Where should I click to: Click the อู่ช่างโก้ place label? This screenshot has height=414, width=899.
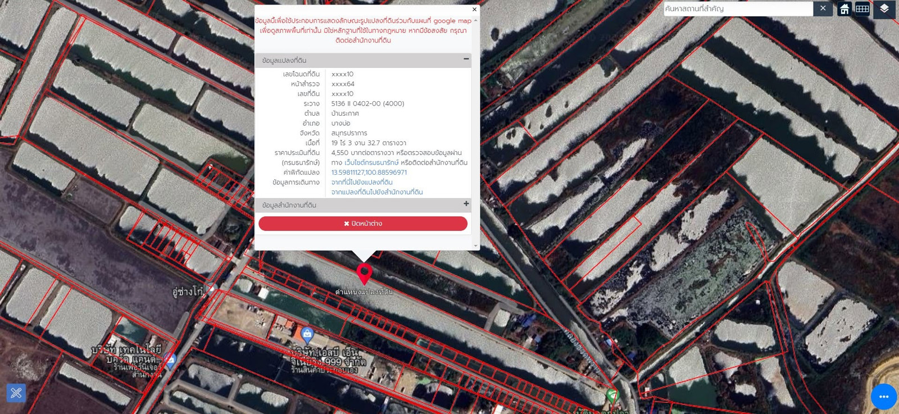188,292
